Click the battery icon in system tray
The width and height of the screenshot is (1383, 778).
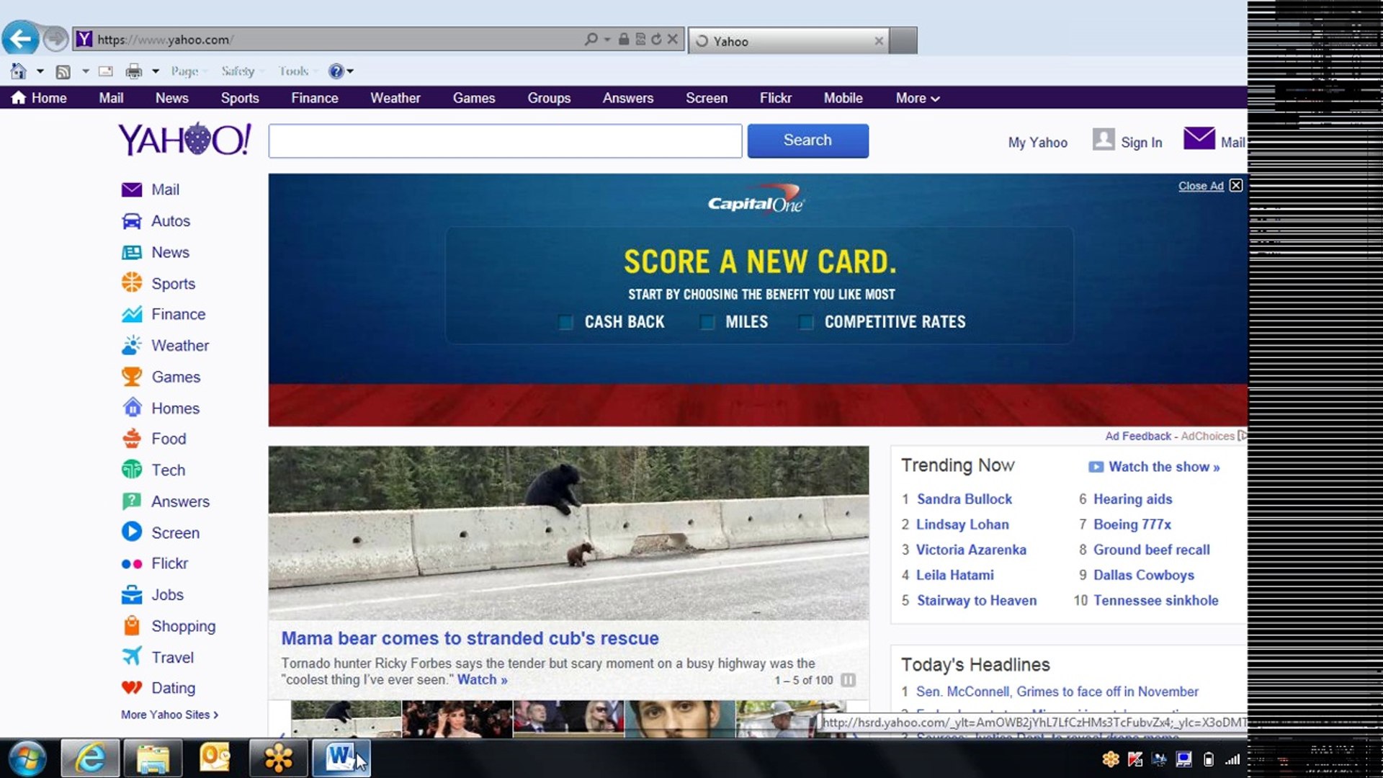point(1209,759)
